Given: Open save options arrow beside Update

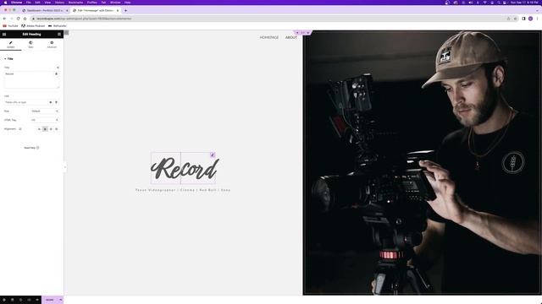Looking at the screenshot, I should pos(61,300).
